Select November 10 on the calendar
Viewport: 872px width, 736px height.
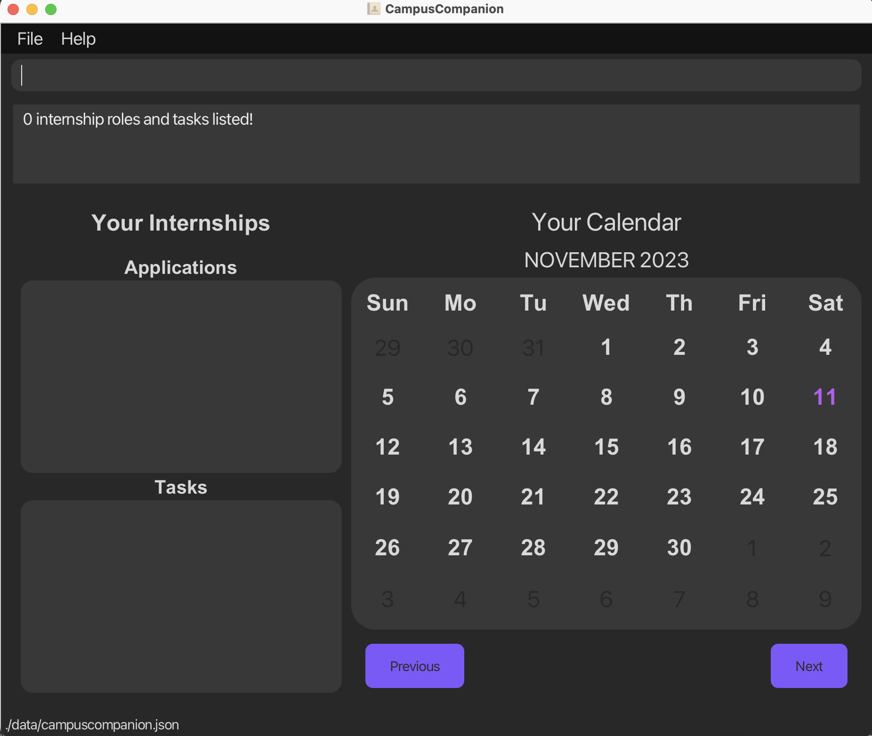point(752,397)
